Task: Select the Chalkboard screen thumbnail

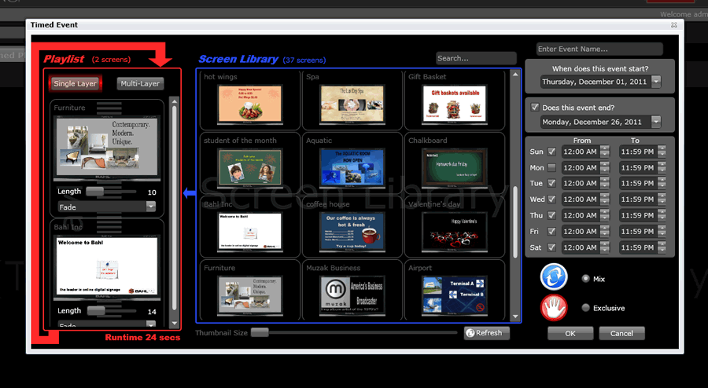Action: 455,167
